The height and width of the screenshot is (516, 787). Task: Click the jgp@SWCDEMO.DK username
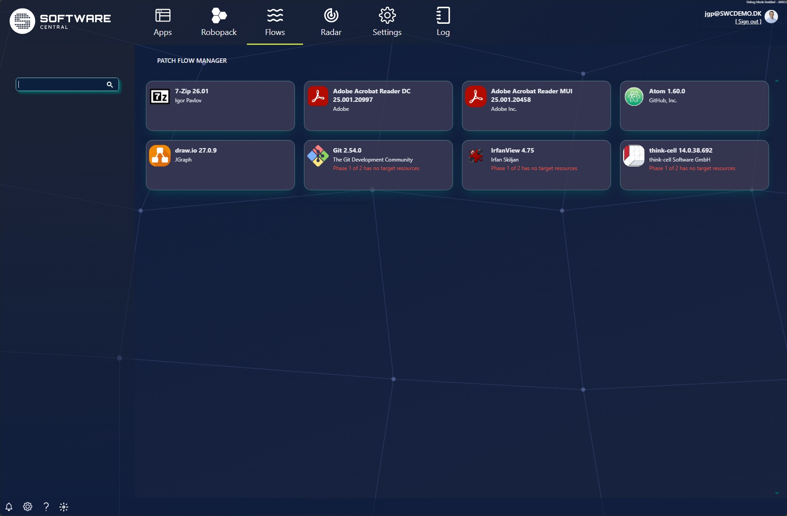pyautogui.click(x=733, y=13)
